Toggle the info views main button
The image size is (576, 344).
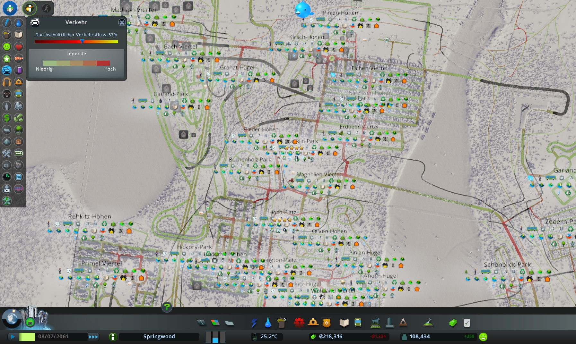pyautogui.click(x=10, y=8)
